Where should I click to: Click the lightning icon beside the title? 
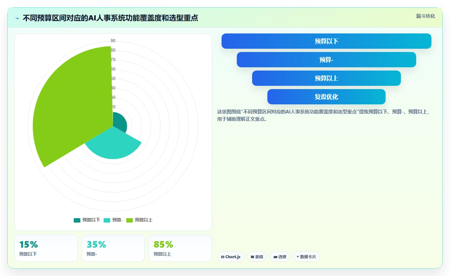point(17,18)
